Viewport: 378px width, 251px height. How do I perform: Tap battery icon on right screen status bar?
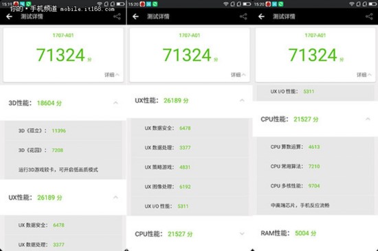pyautogui.click(x=373, y=4)
